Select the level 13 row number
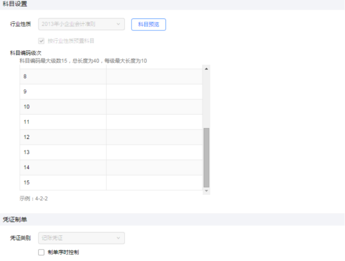The width and height of the screenshot is (345, 261). pos(26,152)
